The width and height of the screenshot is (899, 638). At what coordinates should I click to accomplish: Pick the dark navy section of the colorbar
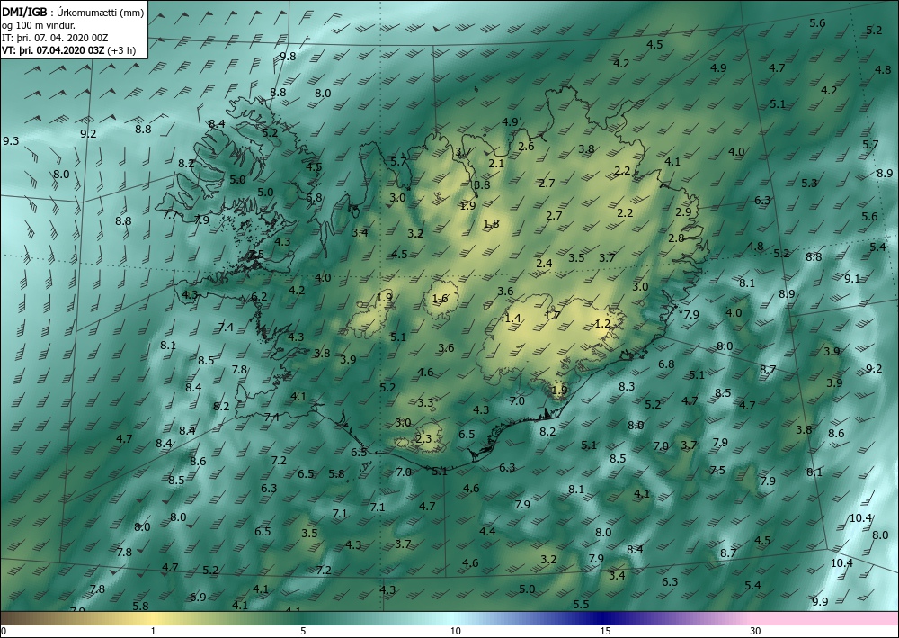(602, 618)
